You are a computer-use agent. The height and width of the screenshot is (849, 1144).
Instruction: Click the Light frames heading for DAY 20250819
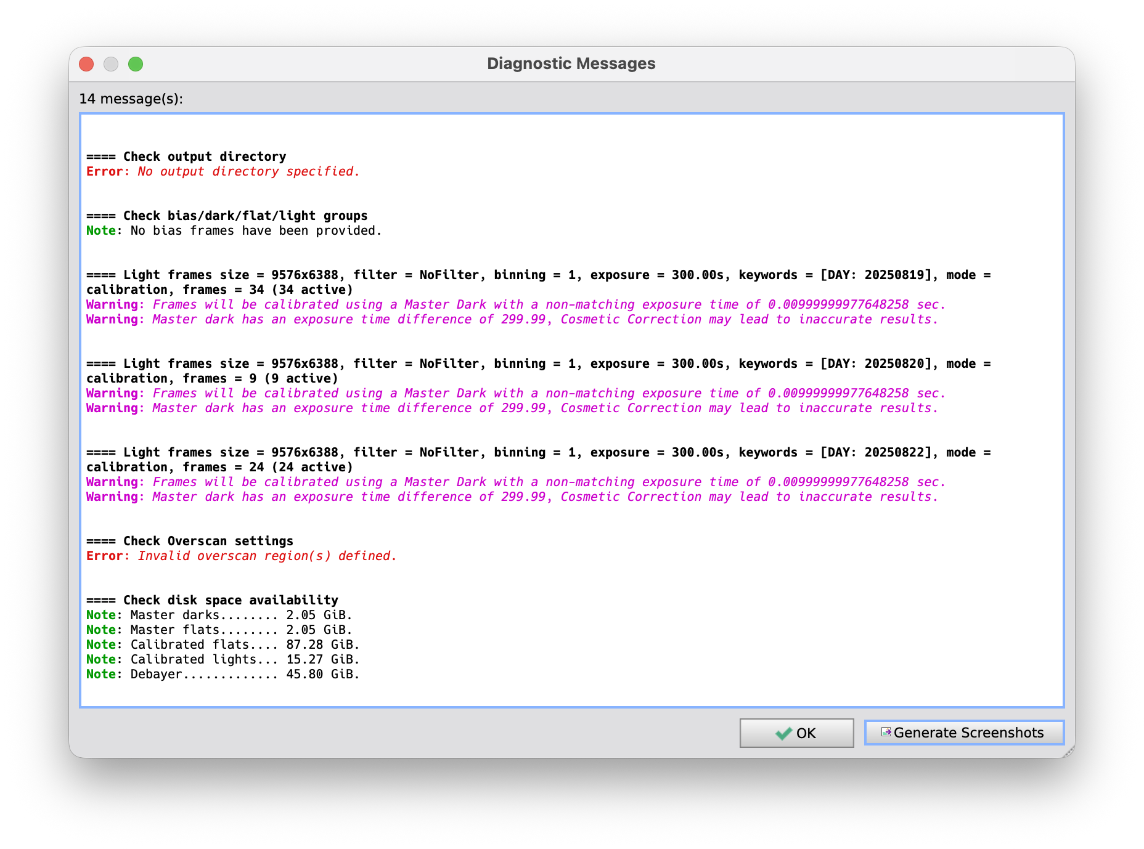[x=537, y=275]
